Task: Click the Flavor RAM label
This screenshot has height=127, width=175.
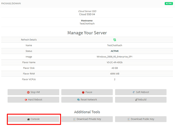Action: pos(29,74)
